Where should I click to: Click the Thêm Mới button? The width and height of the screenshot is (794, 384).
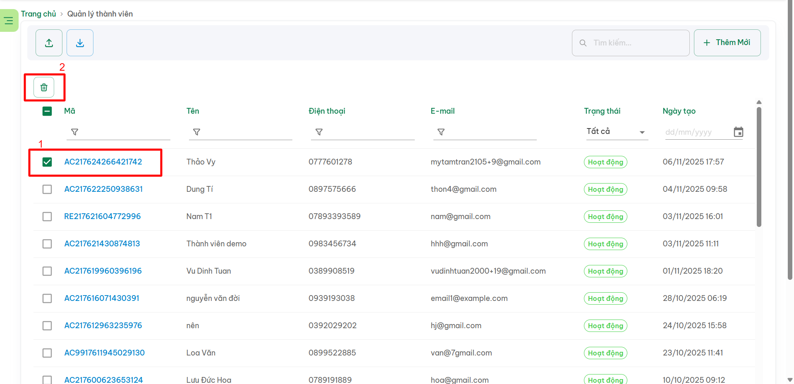tap(727, 43)
